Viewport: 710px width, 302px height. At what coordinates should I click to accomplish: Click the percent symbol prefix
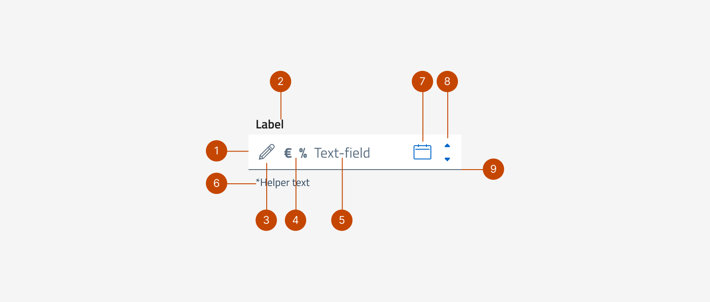pyautogui.click(x=303, y=153)
